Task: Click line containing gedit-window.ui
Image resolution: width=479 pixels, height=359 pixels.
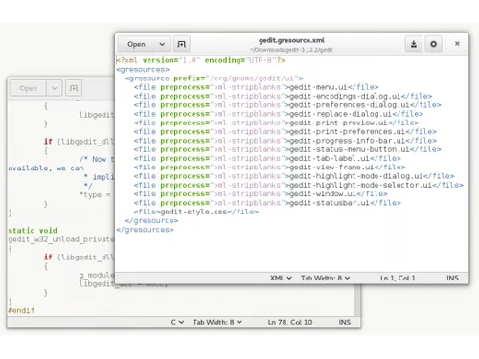Action: [261, 194]
